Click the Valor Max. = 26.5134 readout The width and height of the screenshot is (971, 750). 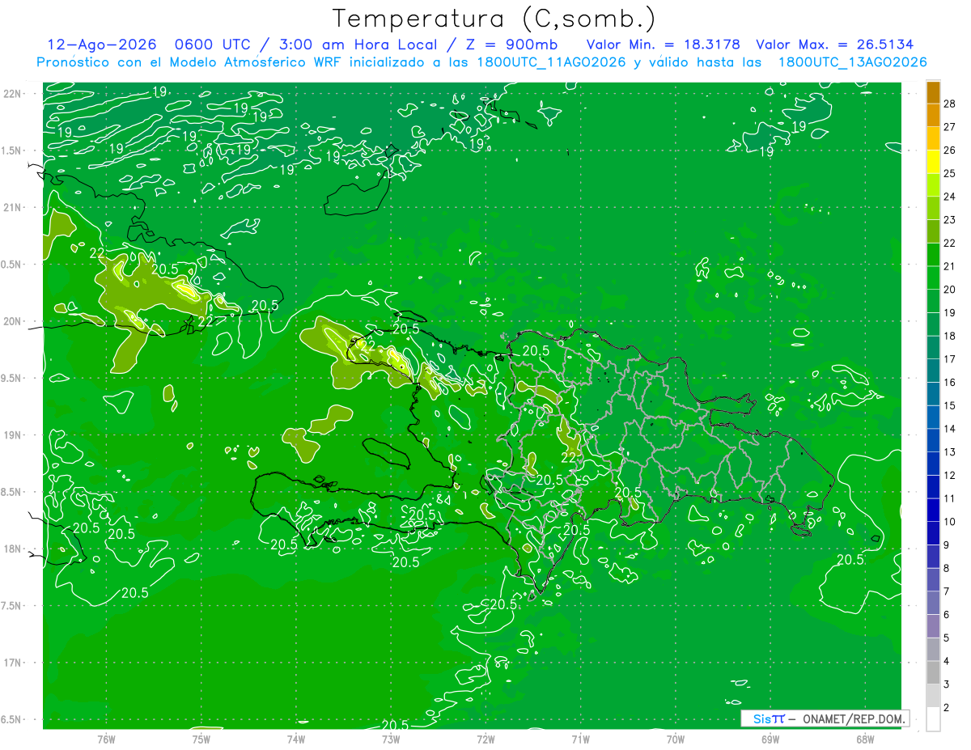pyautogui.click(x=835, y=44)
